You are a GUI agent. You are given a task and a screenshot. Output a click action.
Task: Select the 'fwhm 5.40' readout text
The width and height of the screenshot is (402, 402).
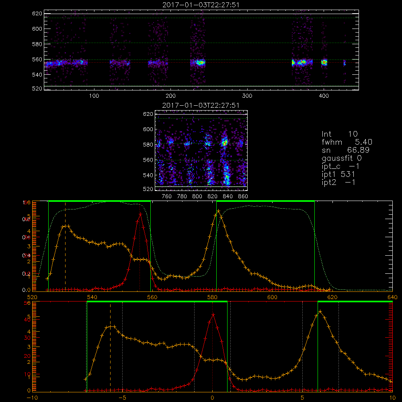[x=347, y=142]
